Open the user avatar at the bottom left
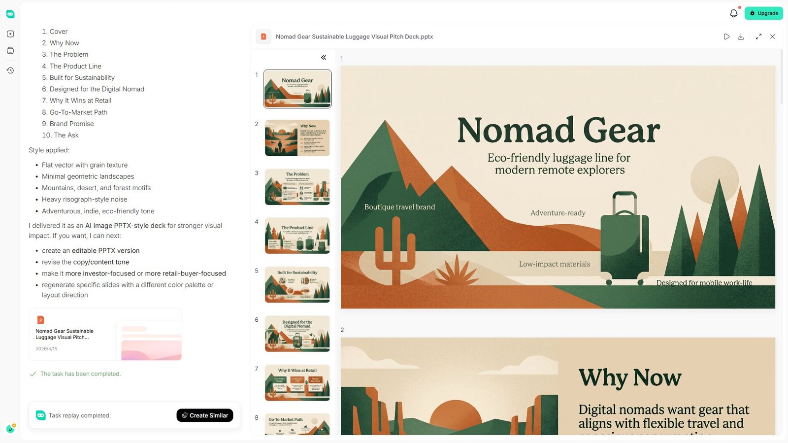The image size is (788, 443). tap(10, 429)
